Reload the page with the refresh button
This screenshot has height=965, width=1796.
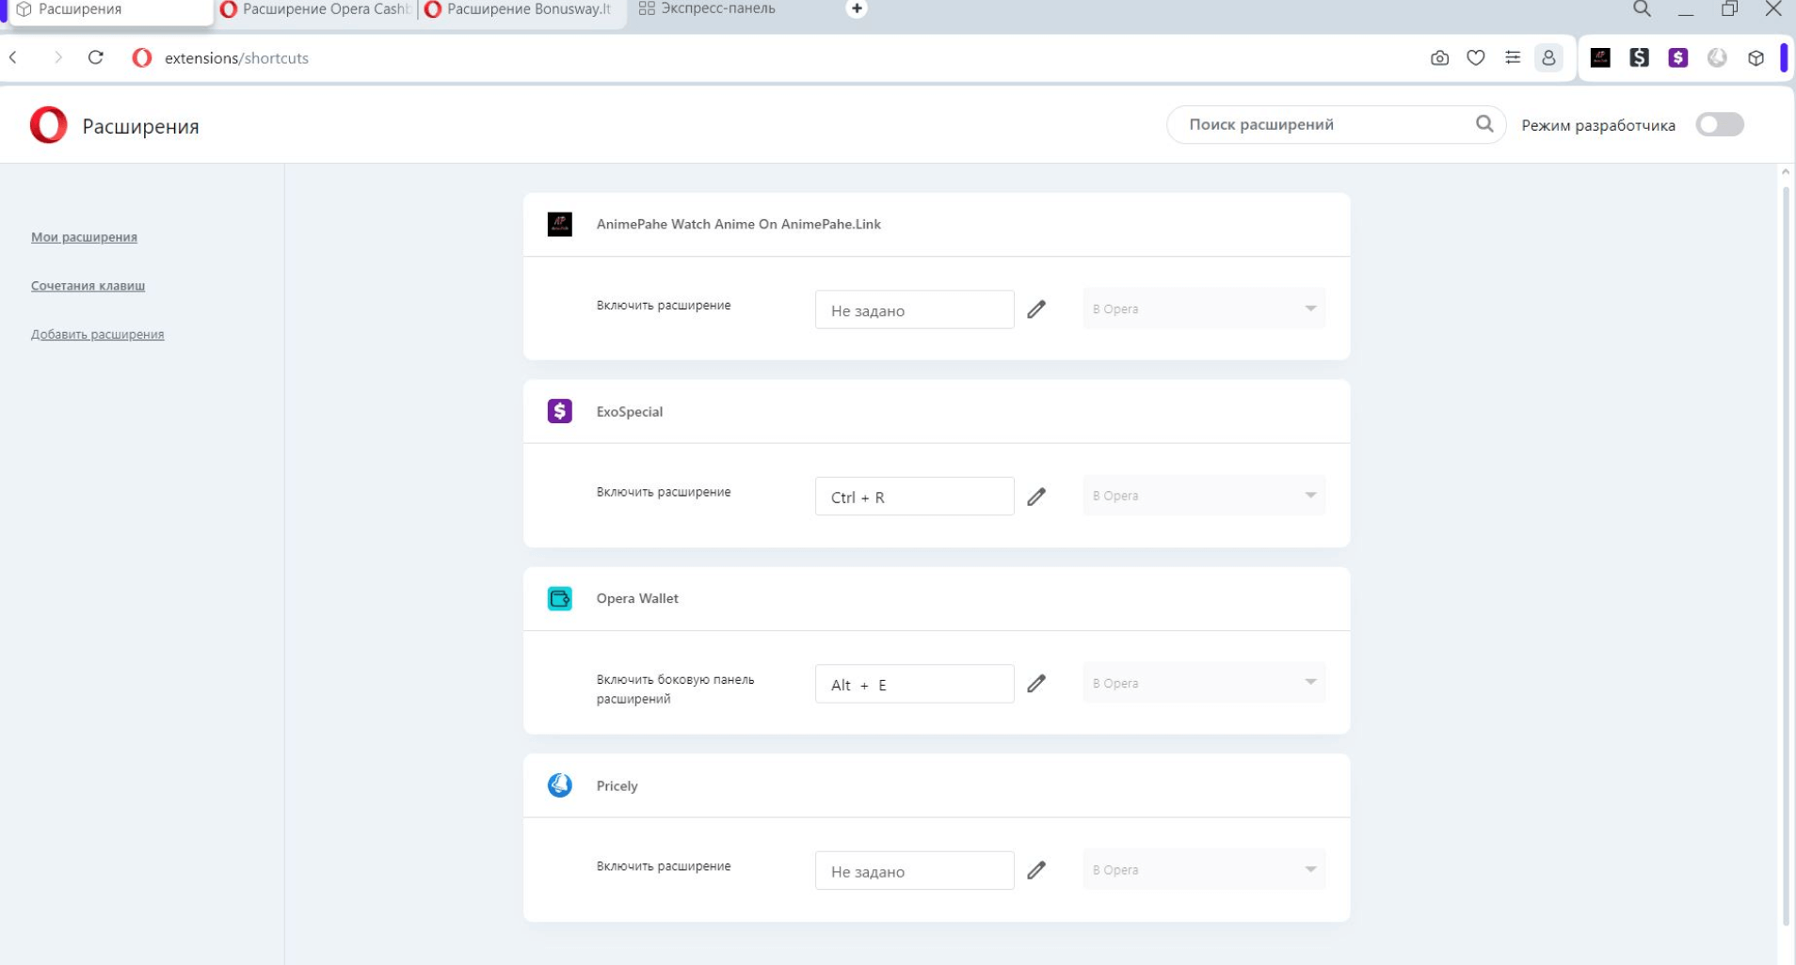pyautogui.click(x=95, y=58)
